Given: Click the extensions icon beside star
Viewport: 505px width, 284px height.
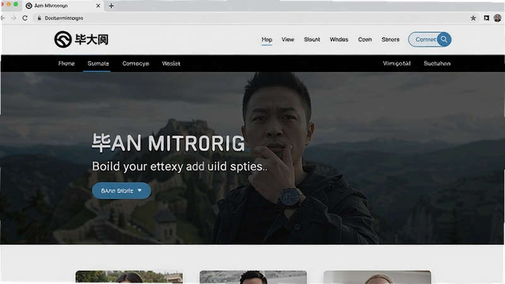Looking at the screenshot, I should (x=486, y=18).
